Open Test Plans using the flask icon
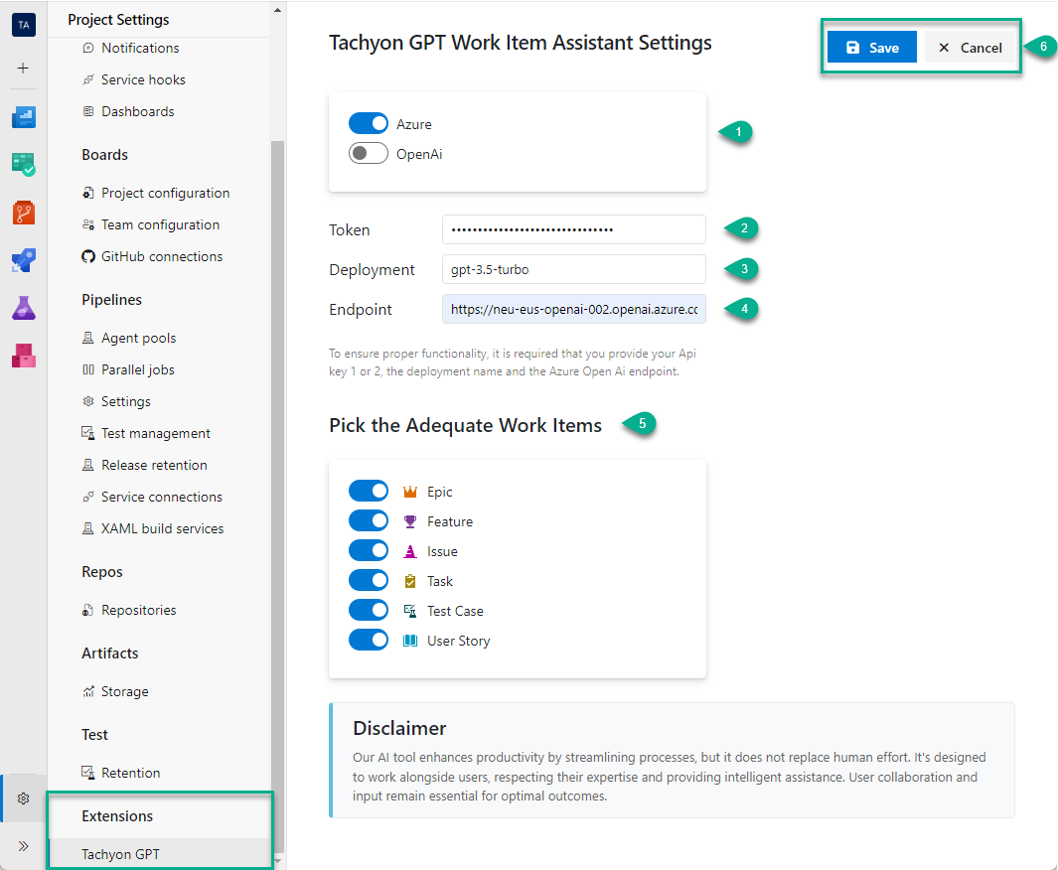 coord(23,308)
